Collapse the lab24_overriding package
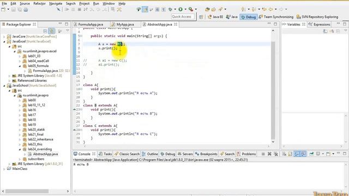Screen dimensions: 349x196 tap(20, 149)
